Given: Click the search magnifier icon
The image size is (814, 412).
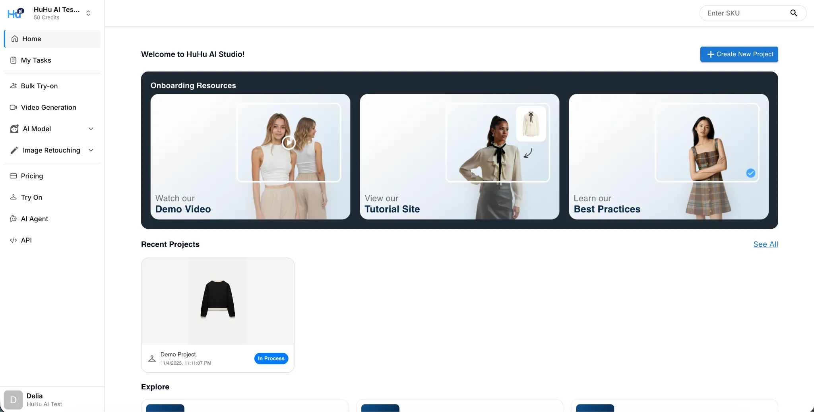Looking at the screenshot, I should (794, 13).
